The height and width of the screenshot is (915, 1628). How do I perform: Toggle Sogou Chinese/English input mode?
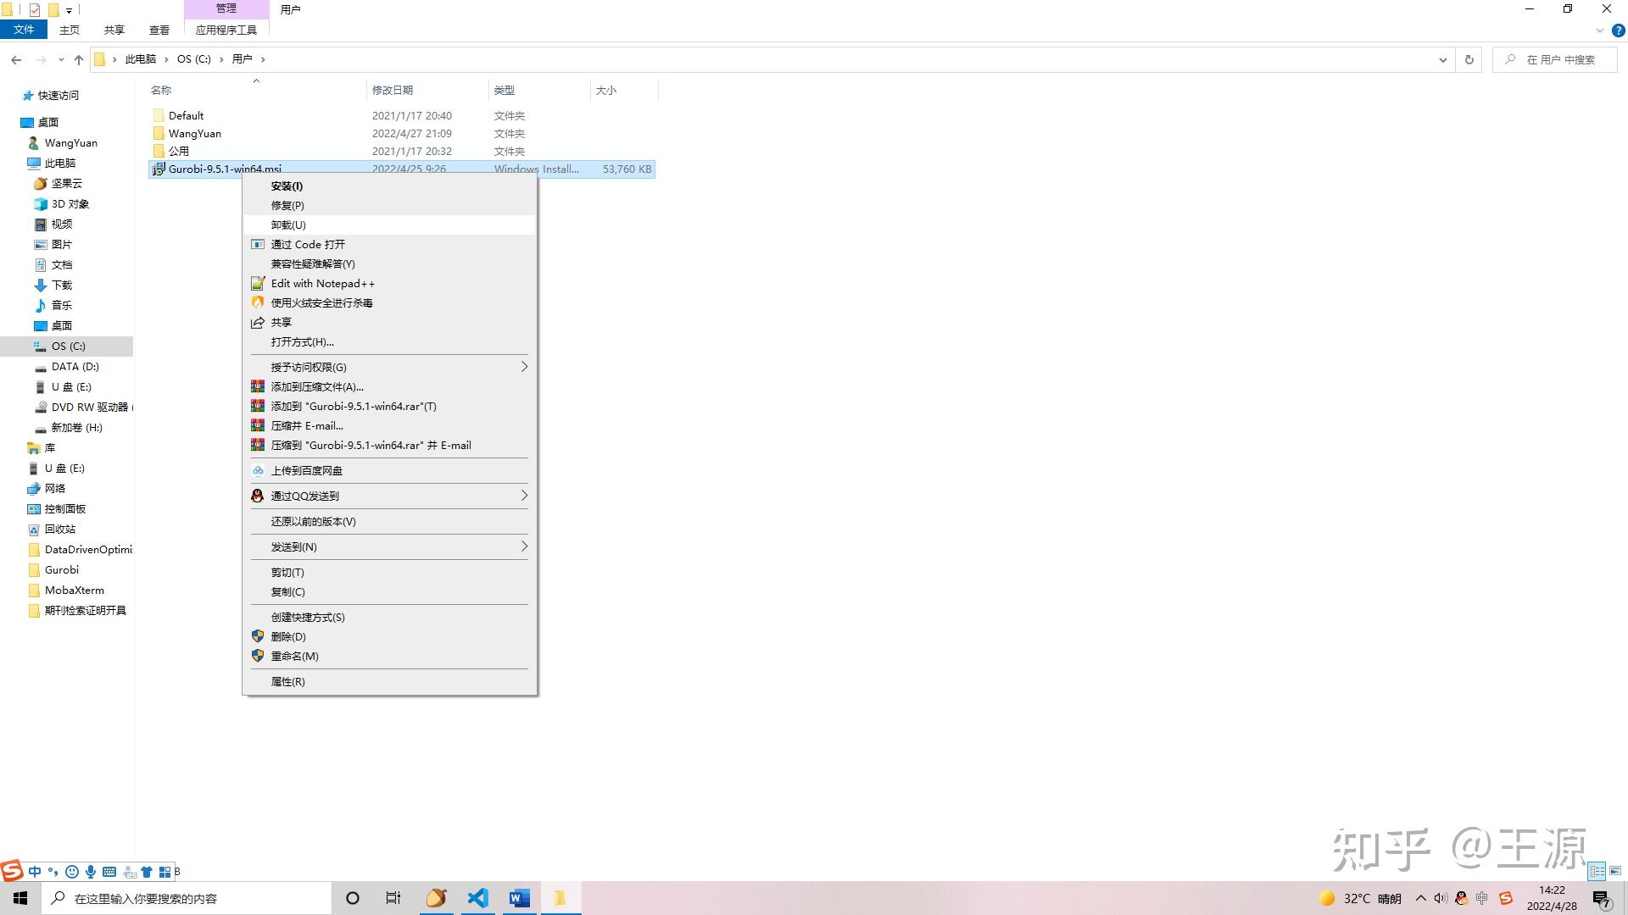point(35,871)
